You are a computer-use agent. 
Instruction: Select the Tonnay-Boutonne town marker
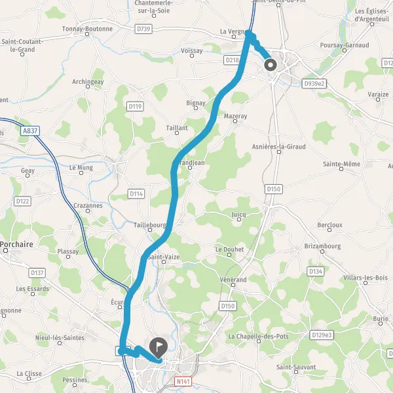87,34
